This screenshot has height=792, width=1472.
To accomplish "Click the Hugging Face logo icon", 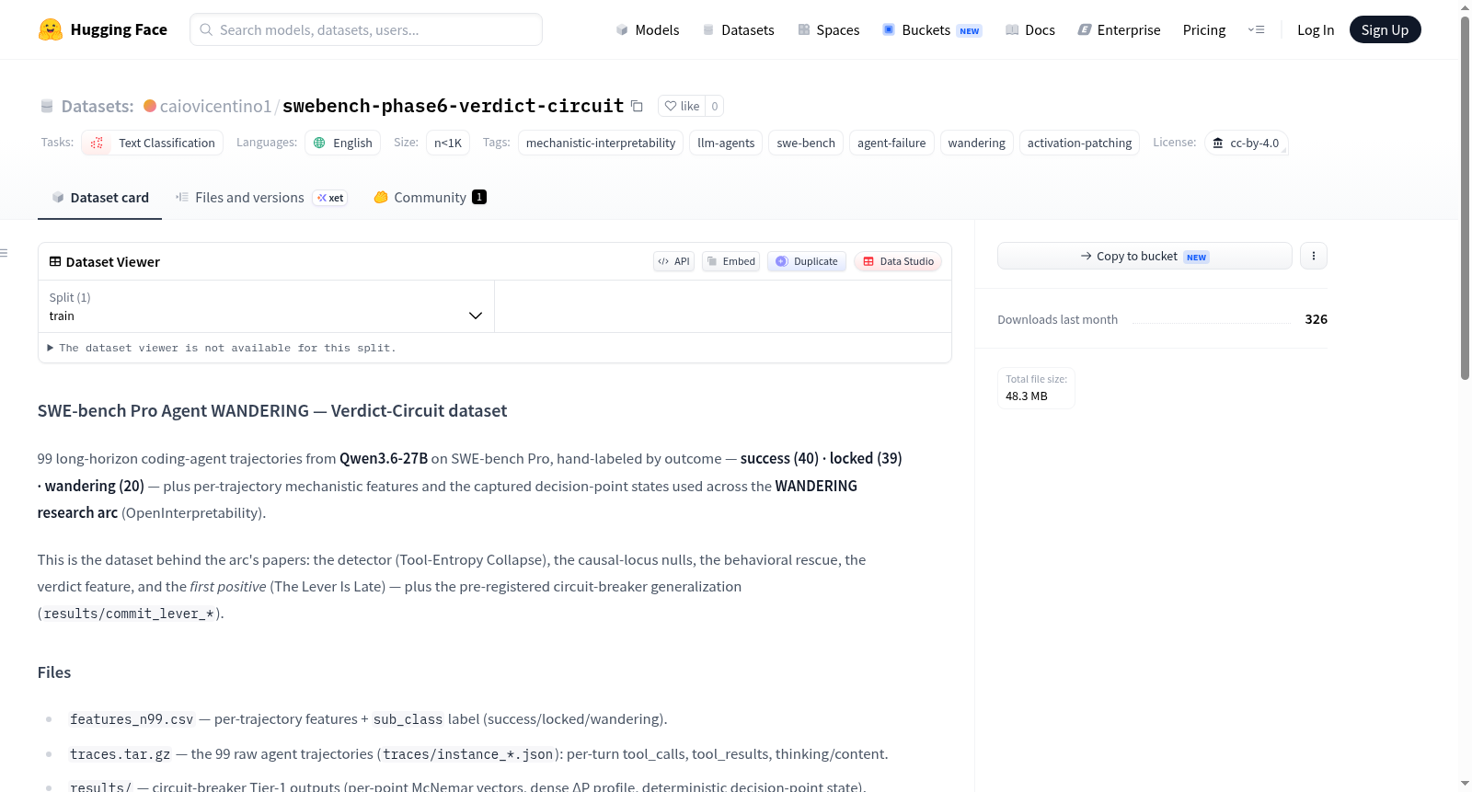I will pos(51,29).
